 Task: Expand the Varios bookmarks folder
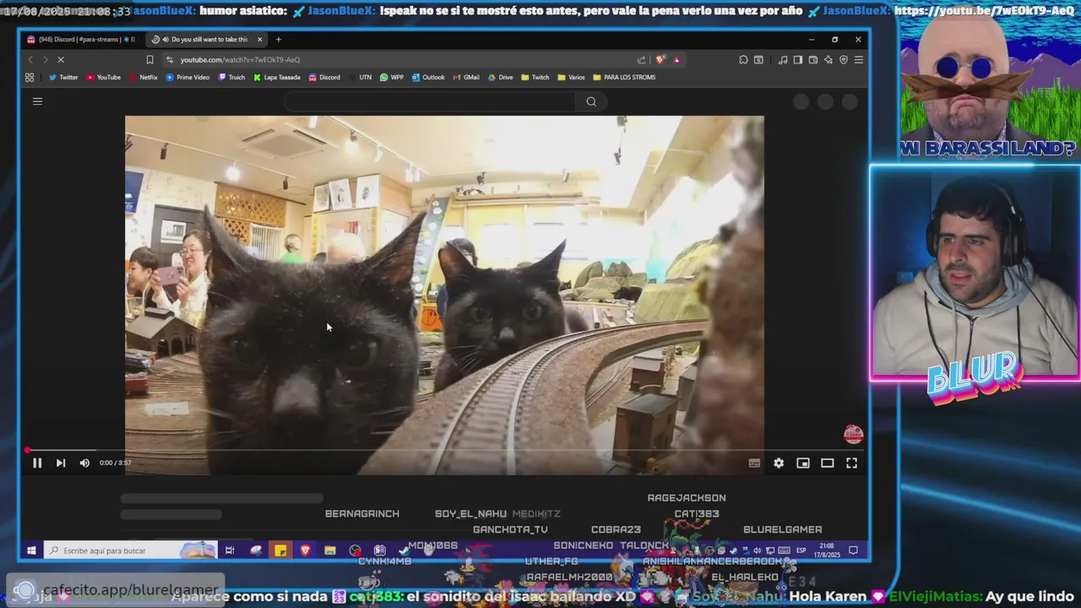pyautogui.click(x=572, y=78)
